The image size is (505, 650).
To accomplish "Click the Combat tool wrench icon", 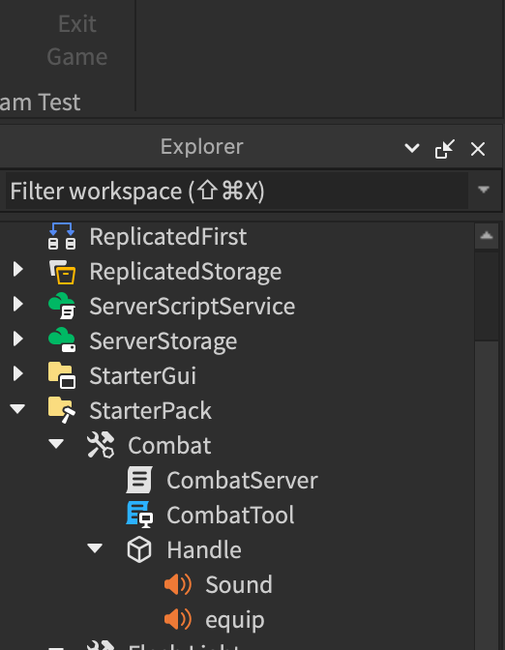I will point(101,445).
